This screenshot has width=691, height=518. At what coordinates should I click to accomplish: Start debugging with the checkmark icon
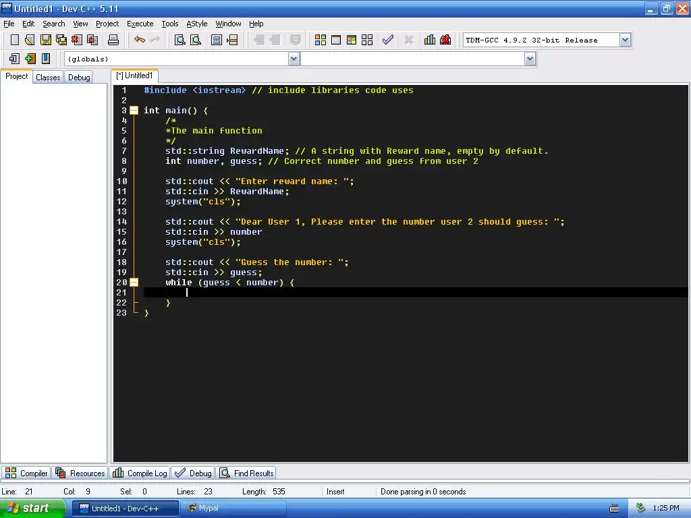click(388, 40)
